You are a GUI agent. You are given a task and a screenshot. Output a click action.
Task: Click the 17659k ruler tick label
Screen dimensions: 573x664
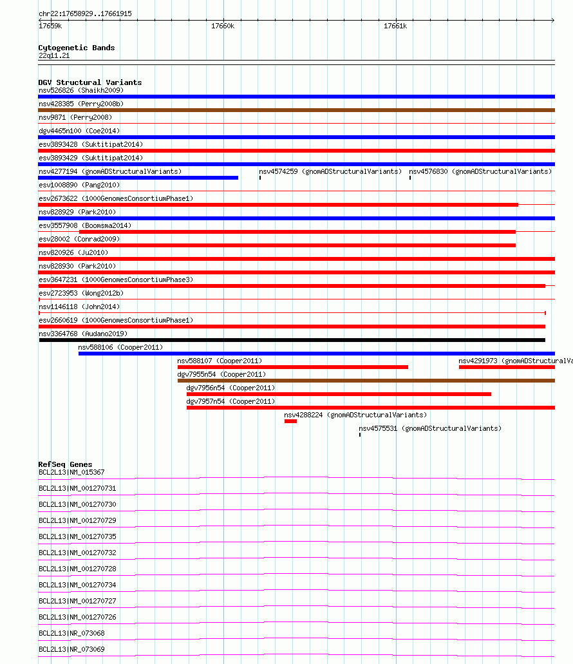click(x=50, y=26)
